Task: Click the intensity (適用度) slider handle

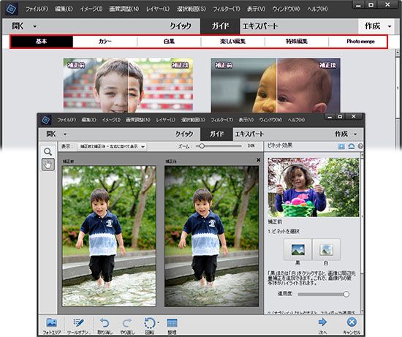Action: pyautogui.click(x=346, y=294)
